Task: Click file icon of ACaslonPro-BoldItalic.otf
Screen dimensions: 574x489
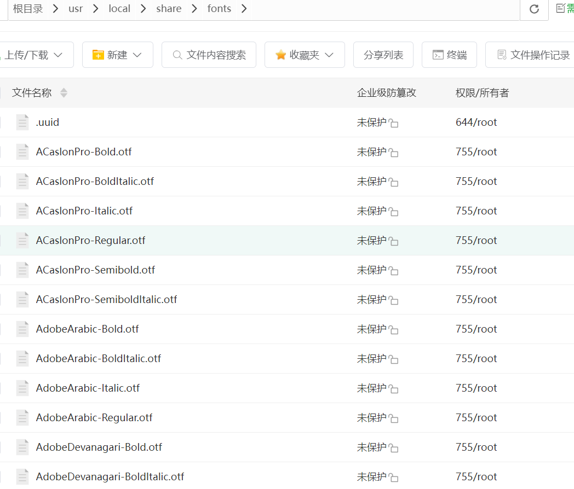Action: point(22,181)
